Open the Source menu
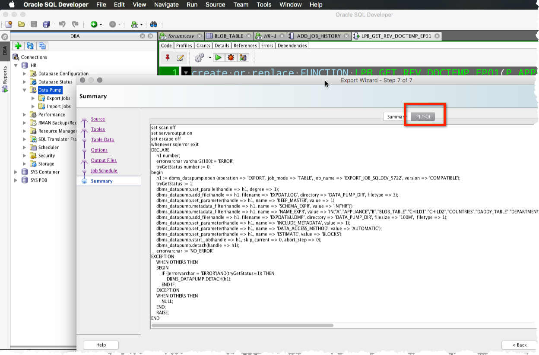 [215, 5]
